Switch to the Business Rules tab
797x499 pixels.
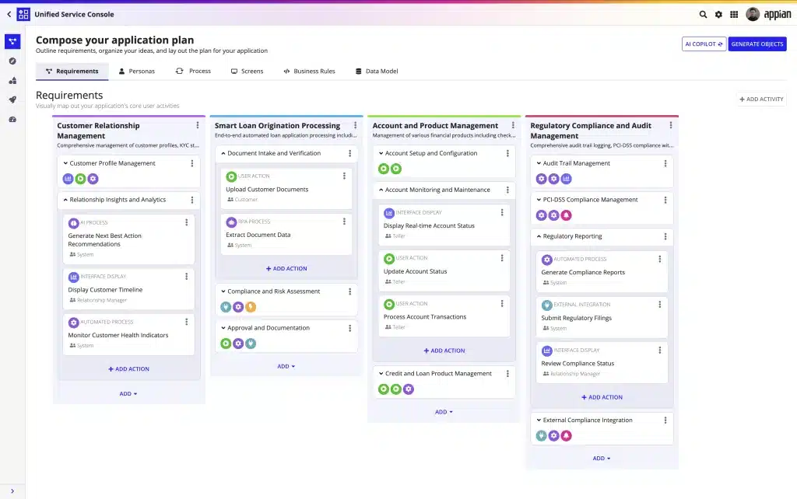coord(309,71)
